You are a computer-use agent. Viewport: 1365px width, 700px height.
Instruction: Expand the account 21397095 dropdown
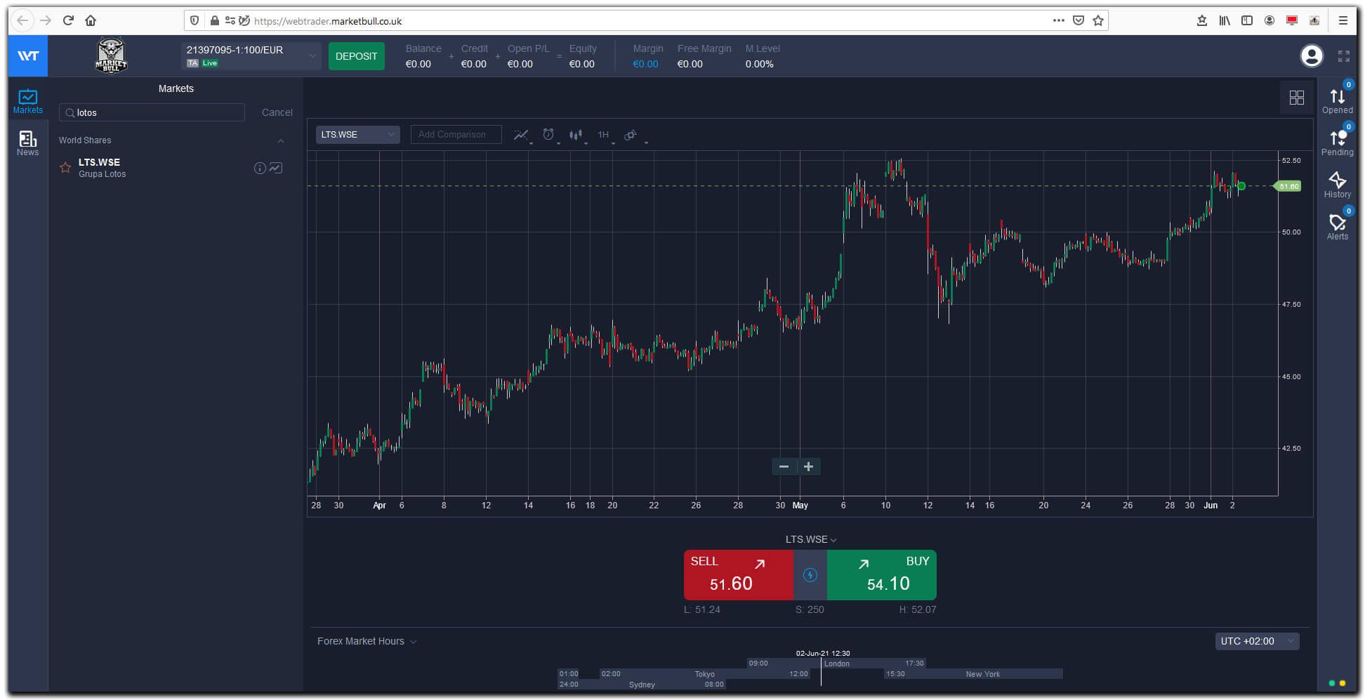click(x=251, y=55)
